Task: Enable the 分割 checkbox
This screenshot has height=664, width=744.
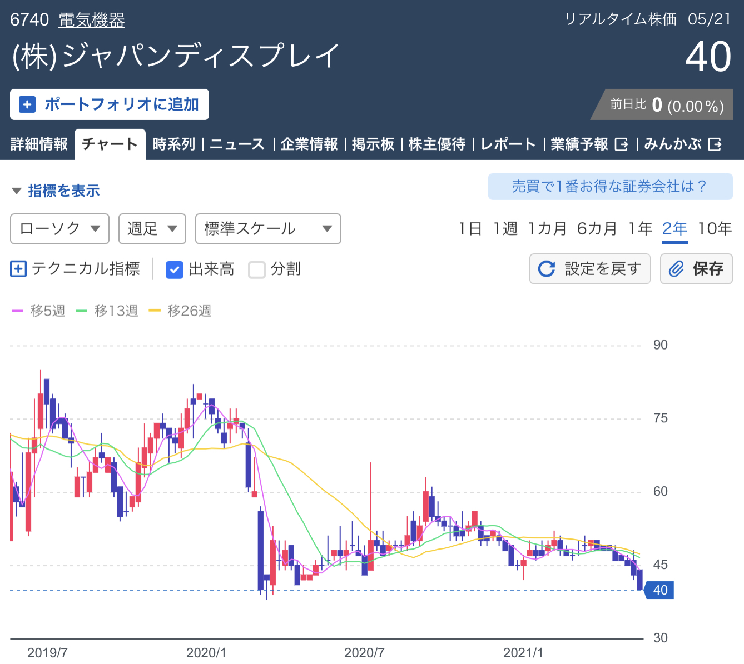Action: click(x=256, y=270)
